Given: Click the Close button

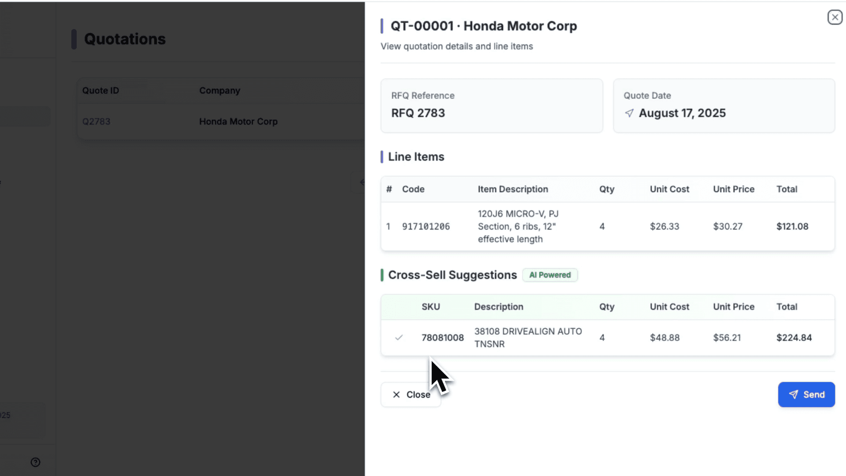Looking at the screenshot, I should click(x=411, y=394).
